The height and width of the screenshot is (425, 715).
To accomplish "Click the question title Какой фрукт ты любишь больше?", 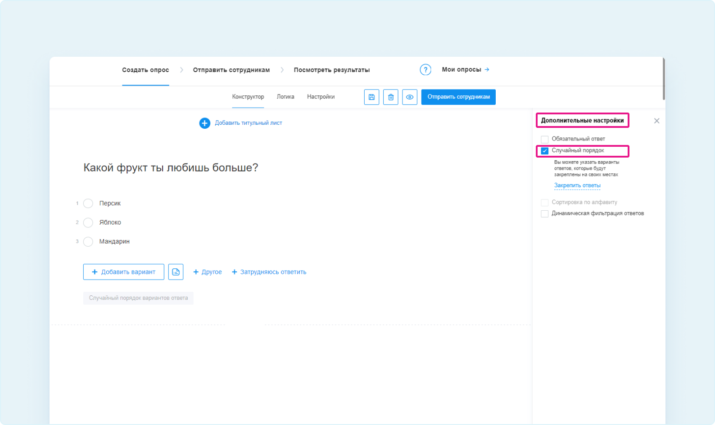I will [x=171, y=167].
